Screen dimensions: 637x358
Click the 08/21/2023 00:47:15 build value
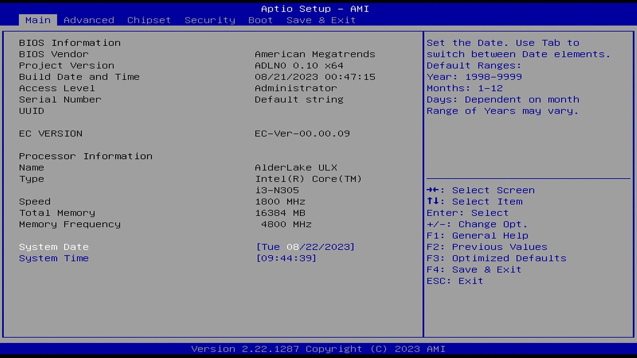(315, 77)
